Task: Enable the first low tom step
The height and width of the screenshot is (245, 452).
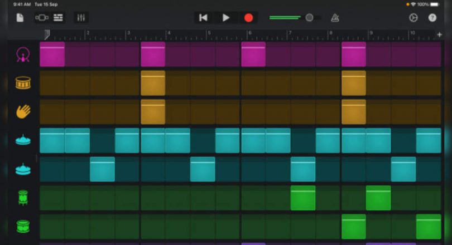Action: [x=52, y=227]
